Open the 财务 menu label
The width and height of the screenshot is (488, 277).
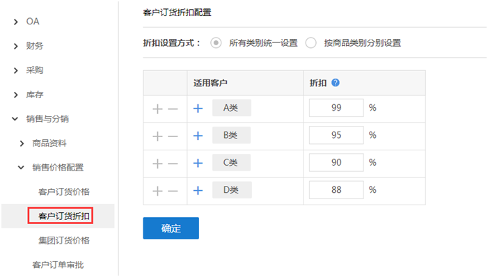(35, 46)
